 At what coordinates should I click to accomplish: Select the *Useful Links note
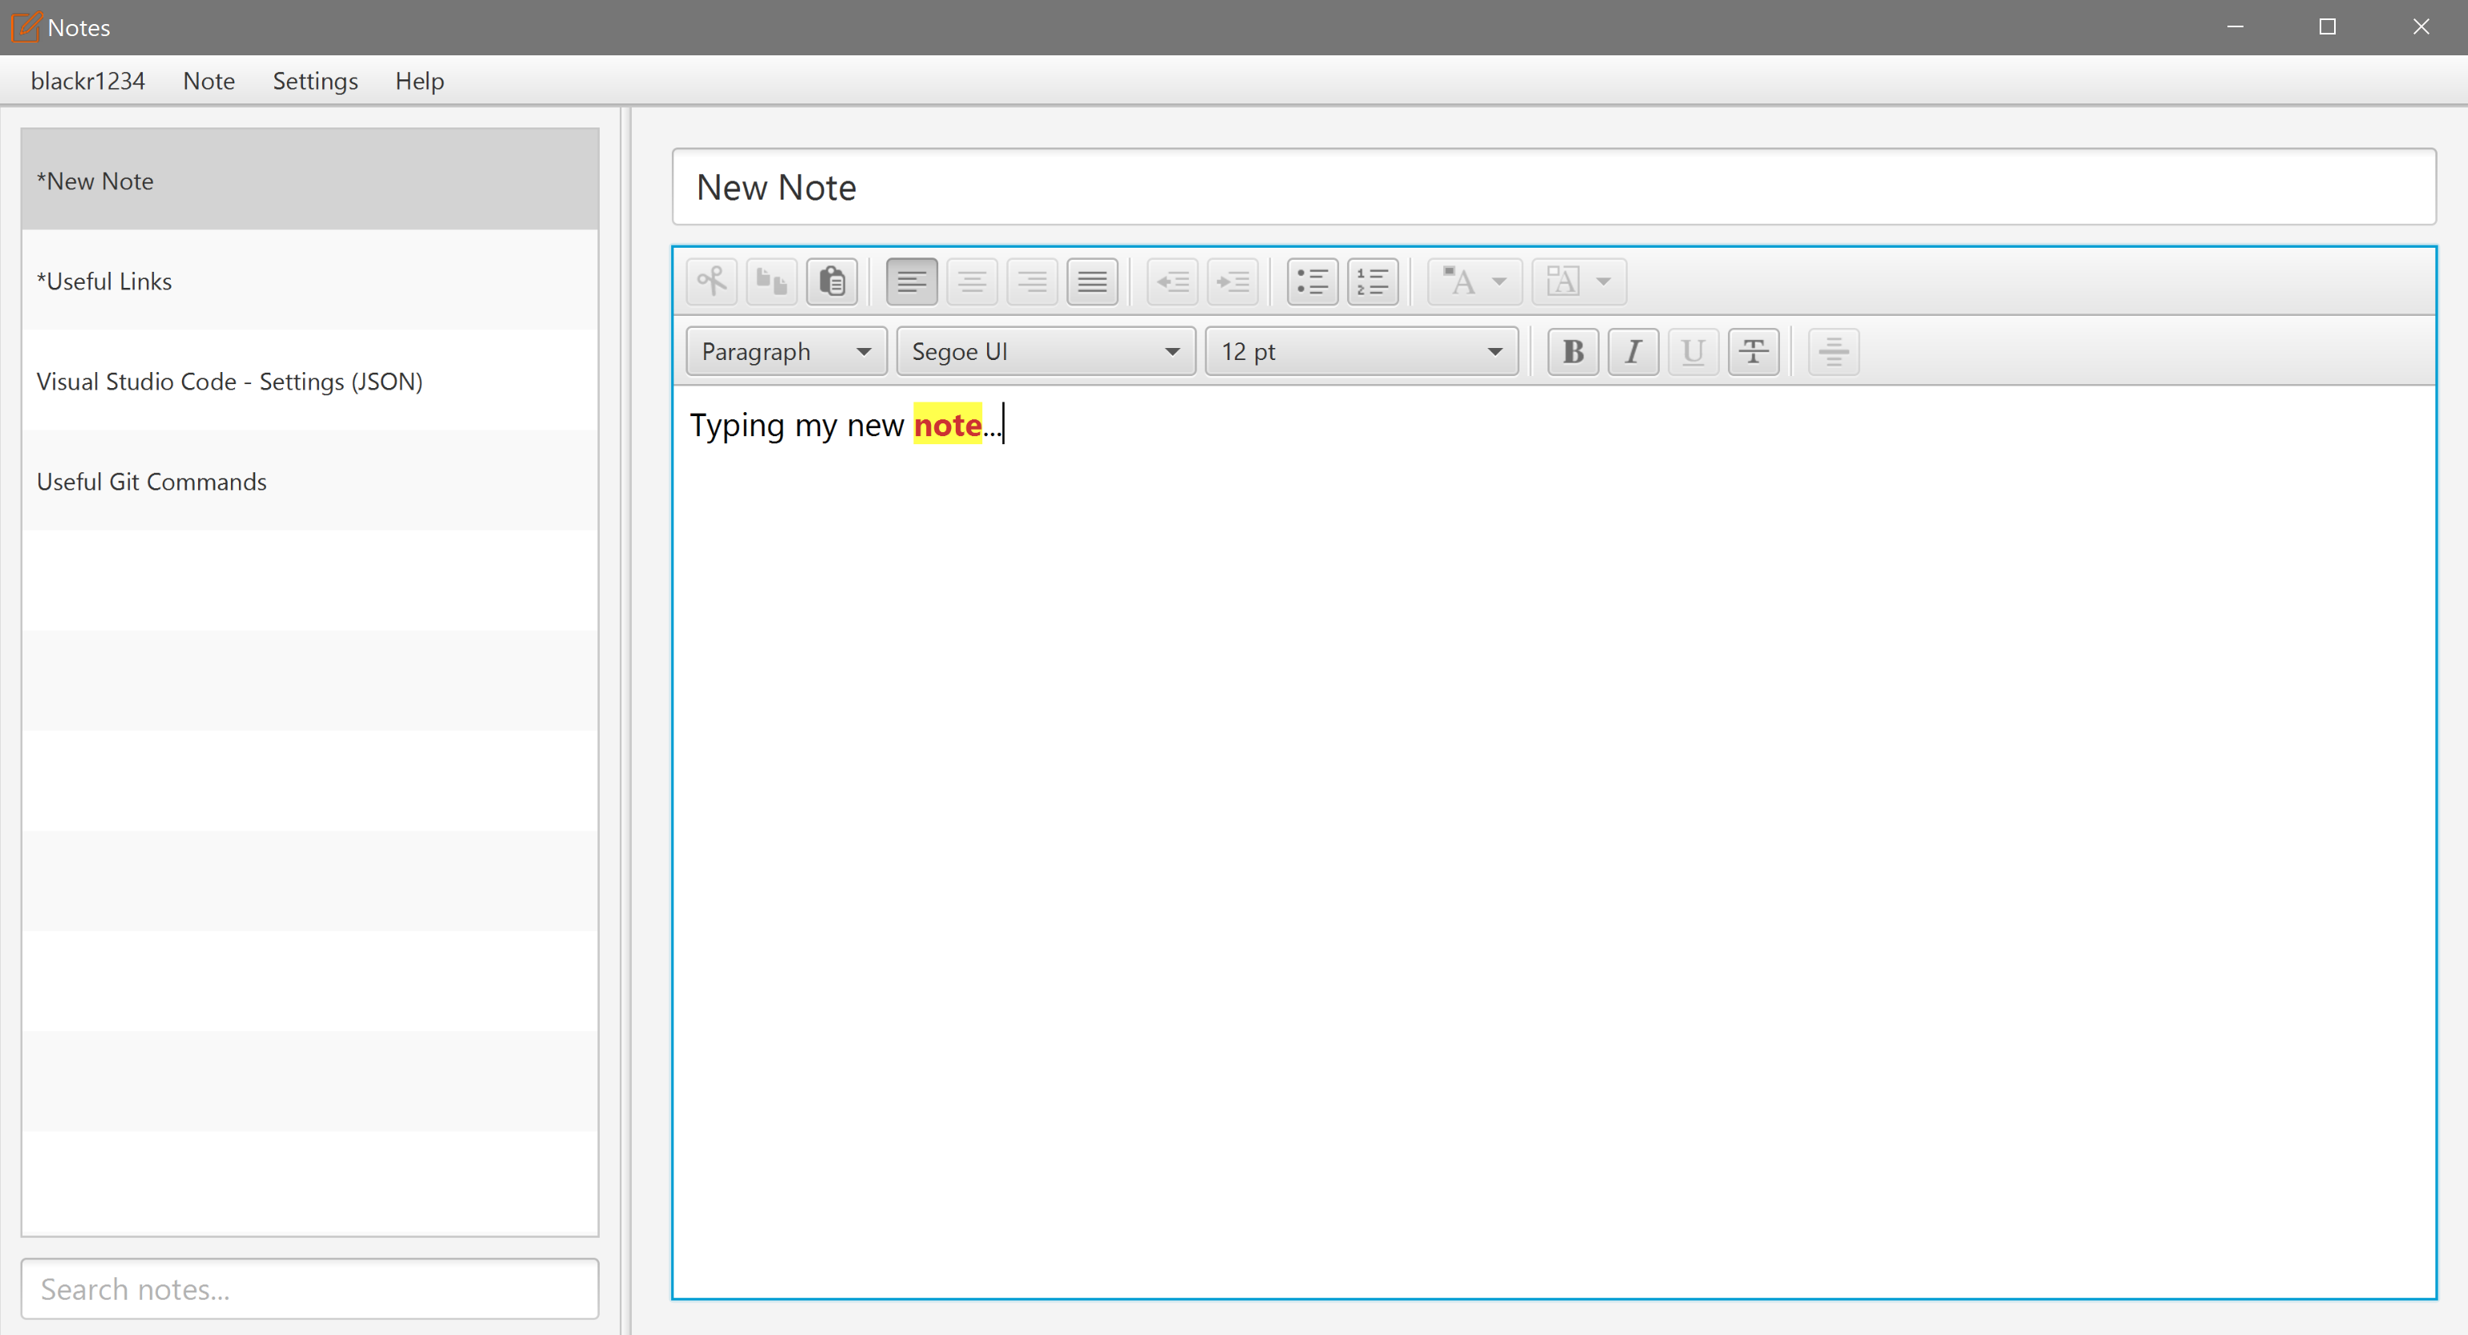point(310,281)
